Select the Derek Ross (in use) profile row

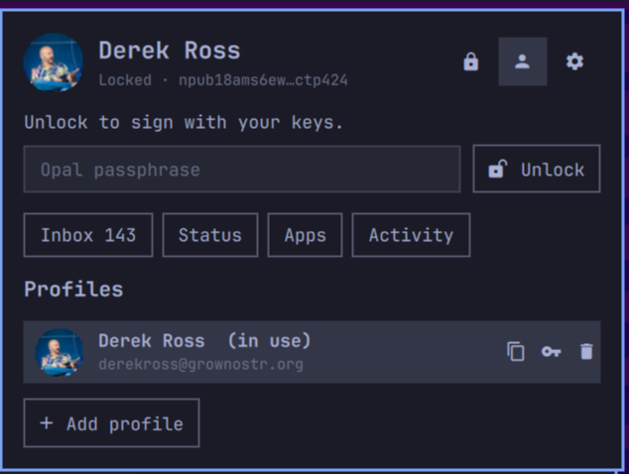tap(312, 352)
